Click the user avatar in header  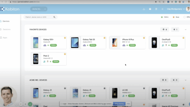pyautogui.click(x=188, y=9)
